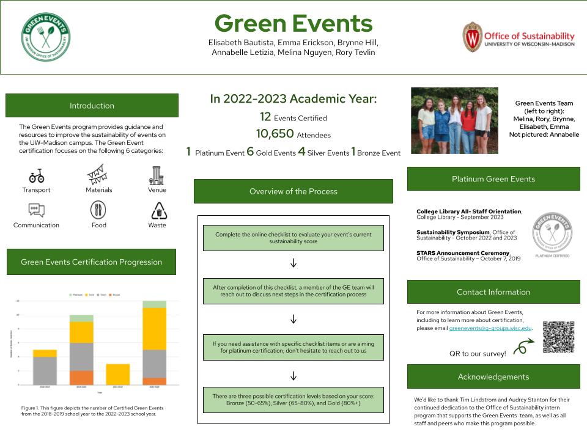Screen dimensions: 587x440
Task: Click the down arrow above the certification levels step
Action: (293, 376)
